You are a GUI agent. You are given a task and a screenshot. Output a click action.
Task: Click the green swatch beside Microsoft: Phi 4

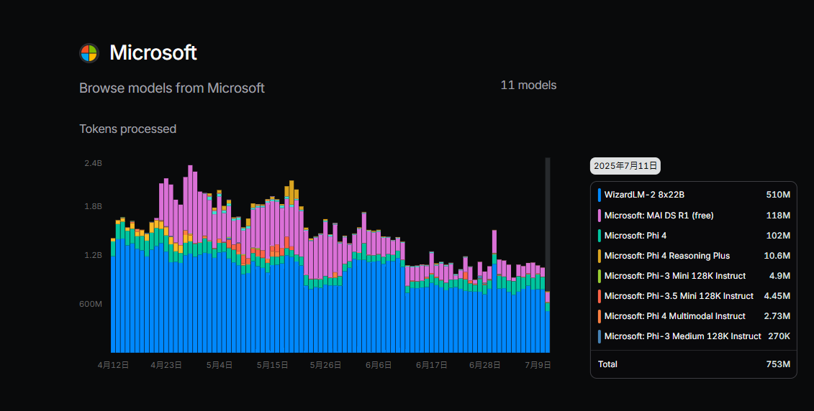600,235
